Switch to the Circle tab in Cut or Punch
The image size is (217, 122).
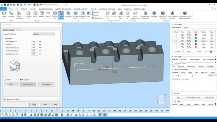click(12, 30)
